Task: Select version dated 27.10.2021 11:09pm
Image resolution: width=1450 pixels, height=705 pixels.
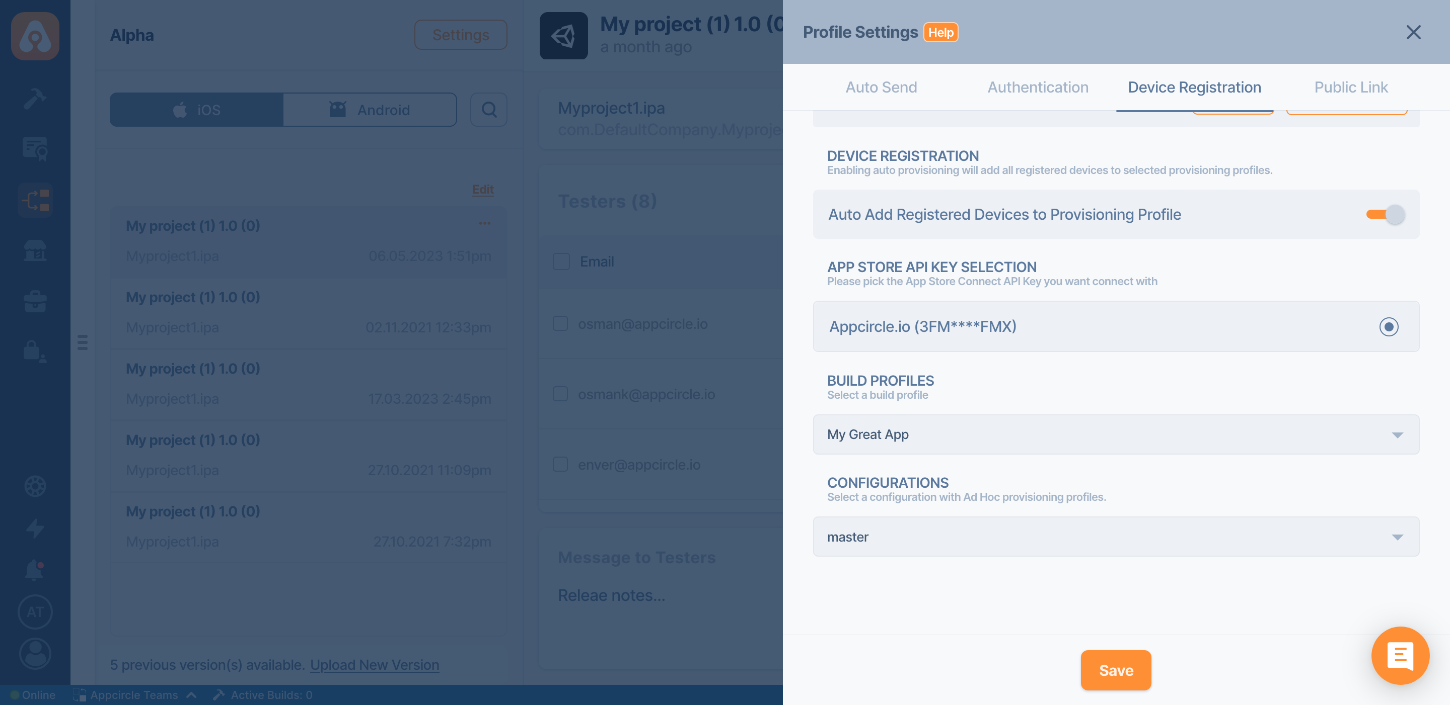Action: [x=309, y=457]
